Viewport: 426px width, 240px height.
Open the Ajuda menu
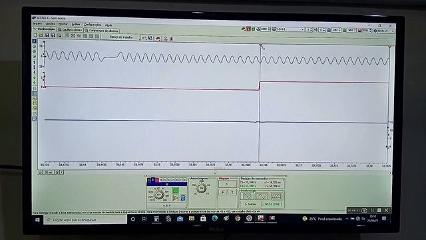pyautogui.click(x=108, y=25)
